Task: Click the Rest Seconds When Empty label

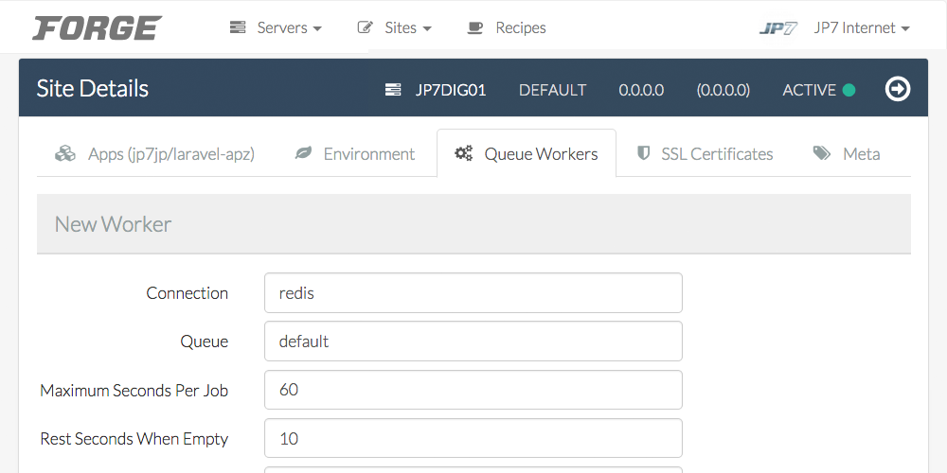Action: tap(134, 439)
